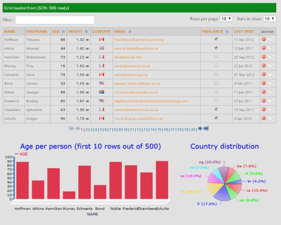This screenshot has width=281, height=225.
Task: Navigate to page 20 in pagination
Action: (x=193, y=129)
